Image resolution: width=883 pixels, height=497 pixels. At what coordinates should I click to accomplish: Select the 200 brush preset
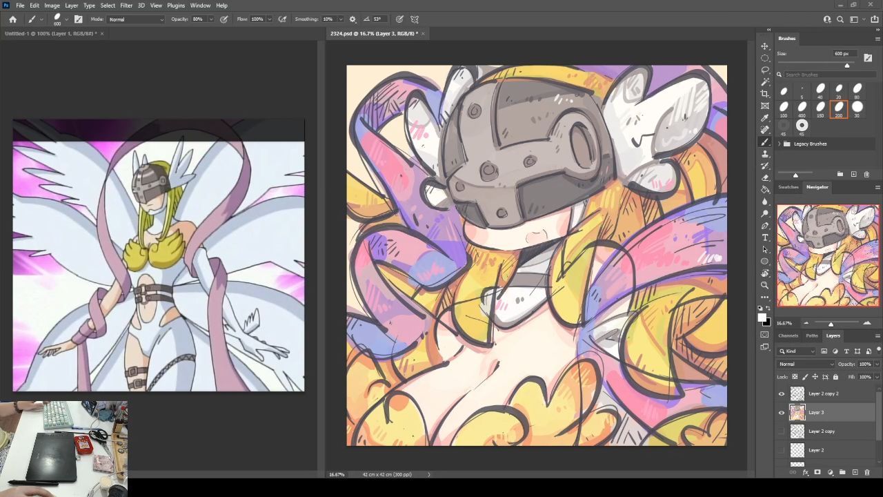coord(839,108)
